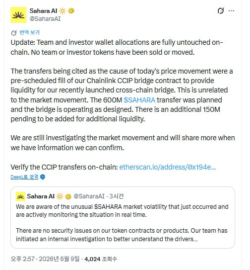Click the quoted tweet's verified badge

(68, 196)
